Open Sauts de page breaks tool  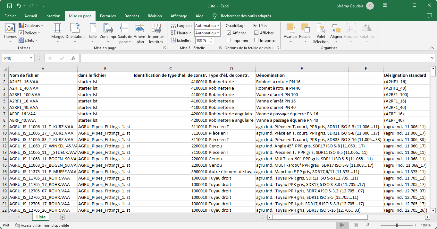[x=125, y=33]
